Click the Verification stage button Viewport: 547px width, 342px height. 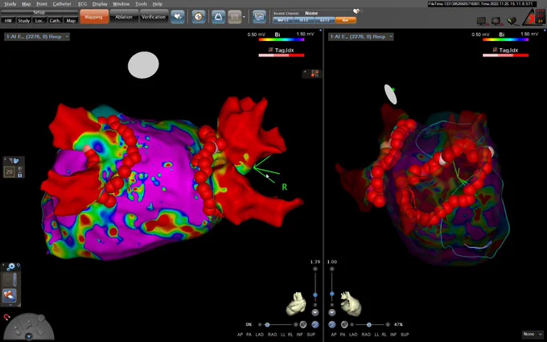click(x=154, y=17)
